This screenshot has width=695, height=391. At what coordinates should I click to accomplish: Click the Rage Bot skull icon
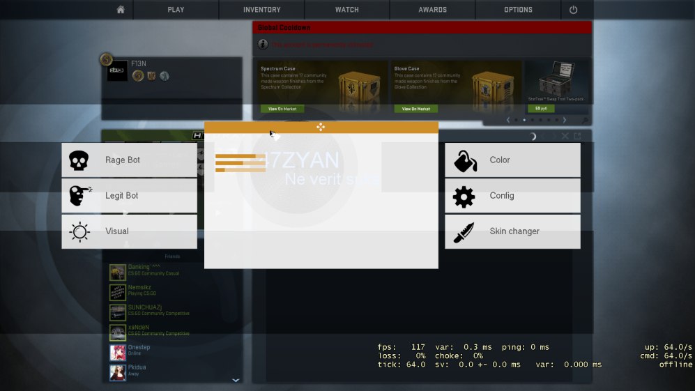coord(79,160)
